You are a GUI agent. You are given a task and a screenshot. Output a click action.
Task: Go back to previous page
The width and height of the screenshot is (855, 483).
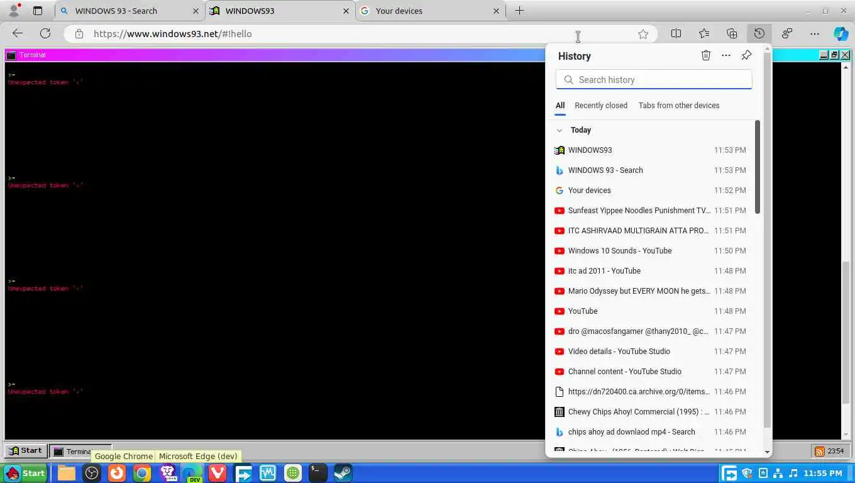click(18, 34)
